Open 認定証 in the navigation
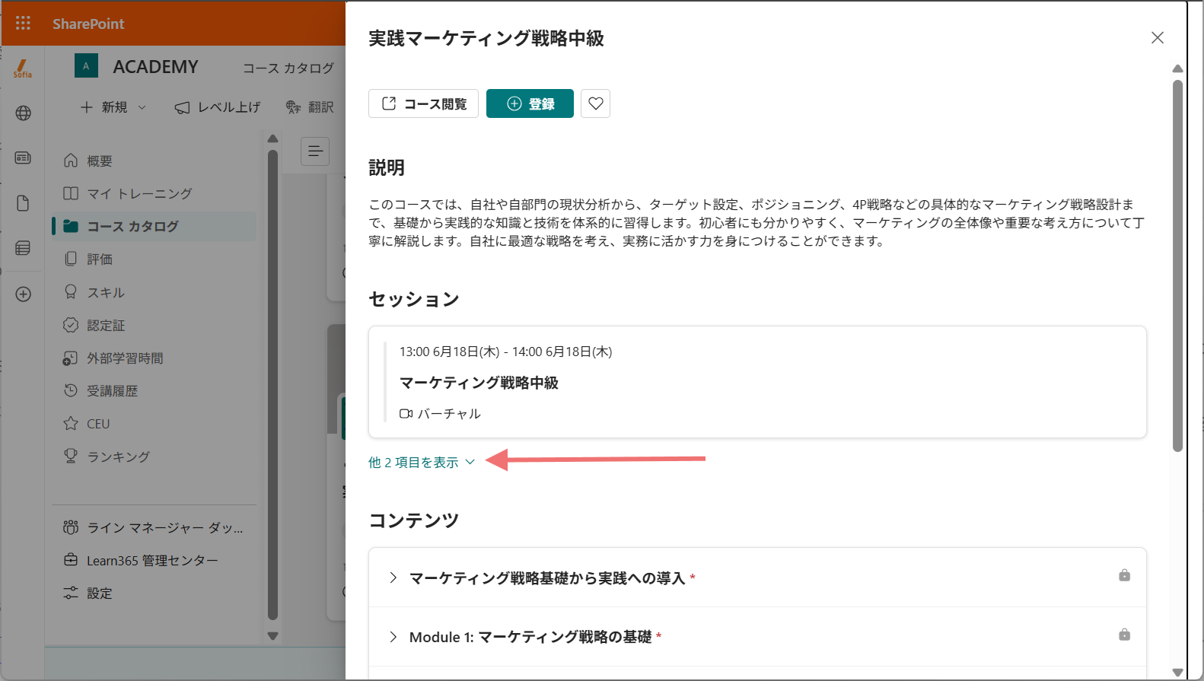This screenshot has height=681, width=1204. [154, 325]
